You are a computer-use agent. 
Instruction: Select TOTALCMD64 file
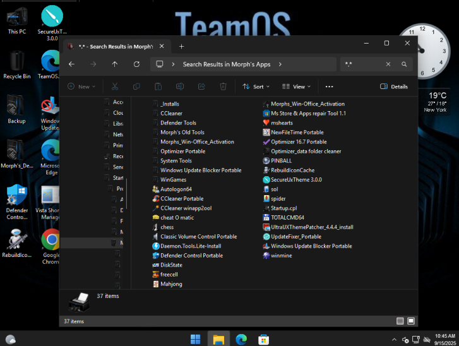pos(283,217)
